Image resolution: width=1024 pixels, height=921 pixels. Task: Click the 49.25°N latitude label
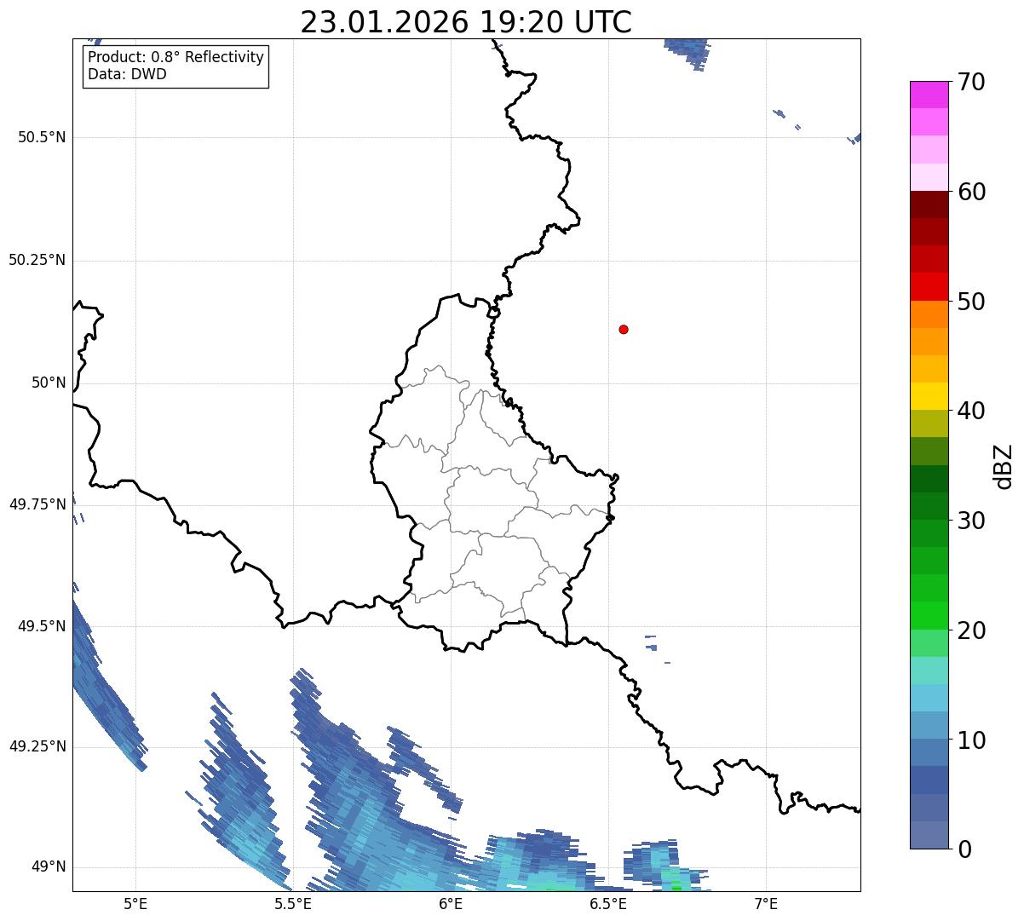(x=37, y=746)
